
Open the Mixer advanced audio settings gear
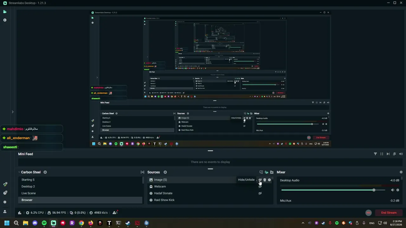(x=401, y=172)
